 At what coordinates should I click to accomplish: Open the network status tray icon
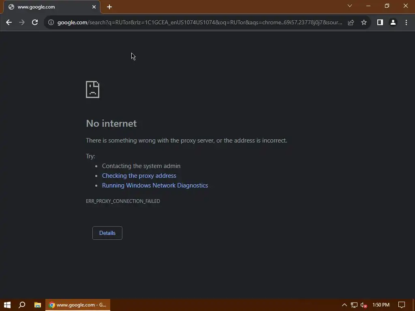pos(354,305)
